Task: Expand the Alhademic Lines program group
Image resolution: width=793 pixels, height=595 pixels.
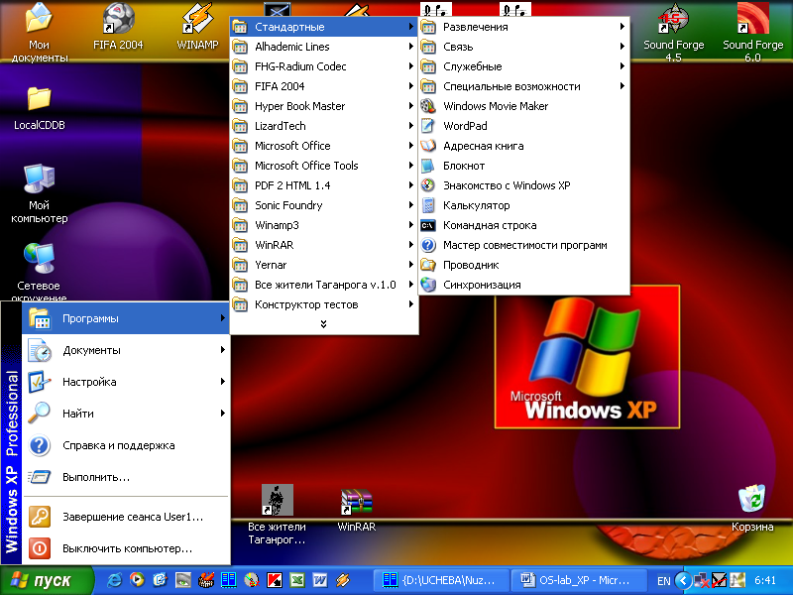Action: pos(324,47)
